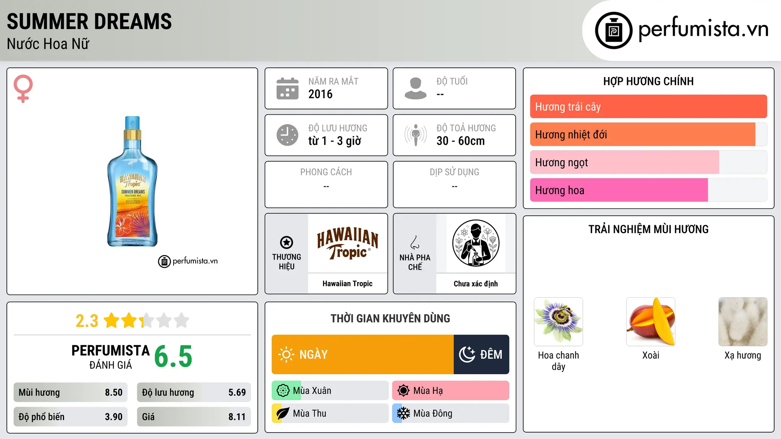This screenshot has width=781, height=439.
Task: Select the Hoa chanh dây note image
Action: 558,322
